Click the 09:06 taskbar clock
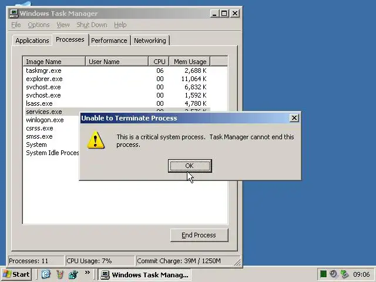The width and height of the screenshot is (376, 282). click(x=361, y=274)
